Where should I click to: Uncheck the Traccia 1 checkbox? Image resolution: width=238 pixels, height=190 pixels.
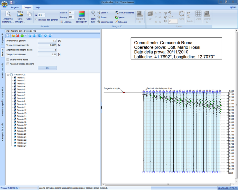pos(15,78)
